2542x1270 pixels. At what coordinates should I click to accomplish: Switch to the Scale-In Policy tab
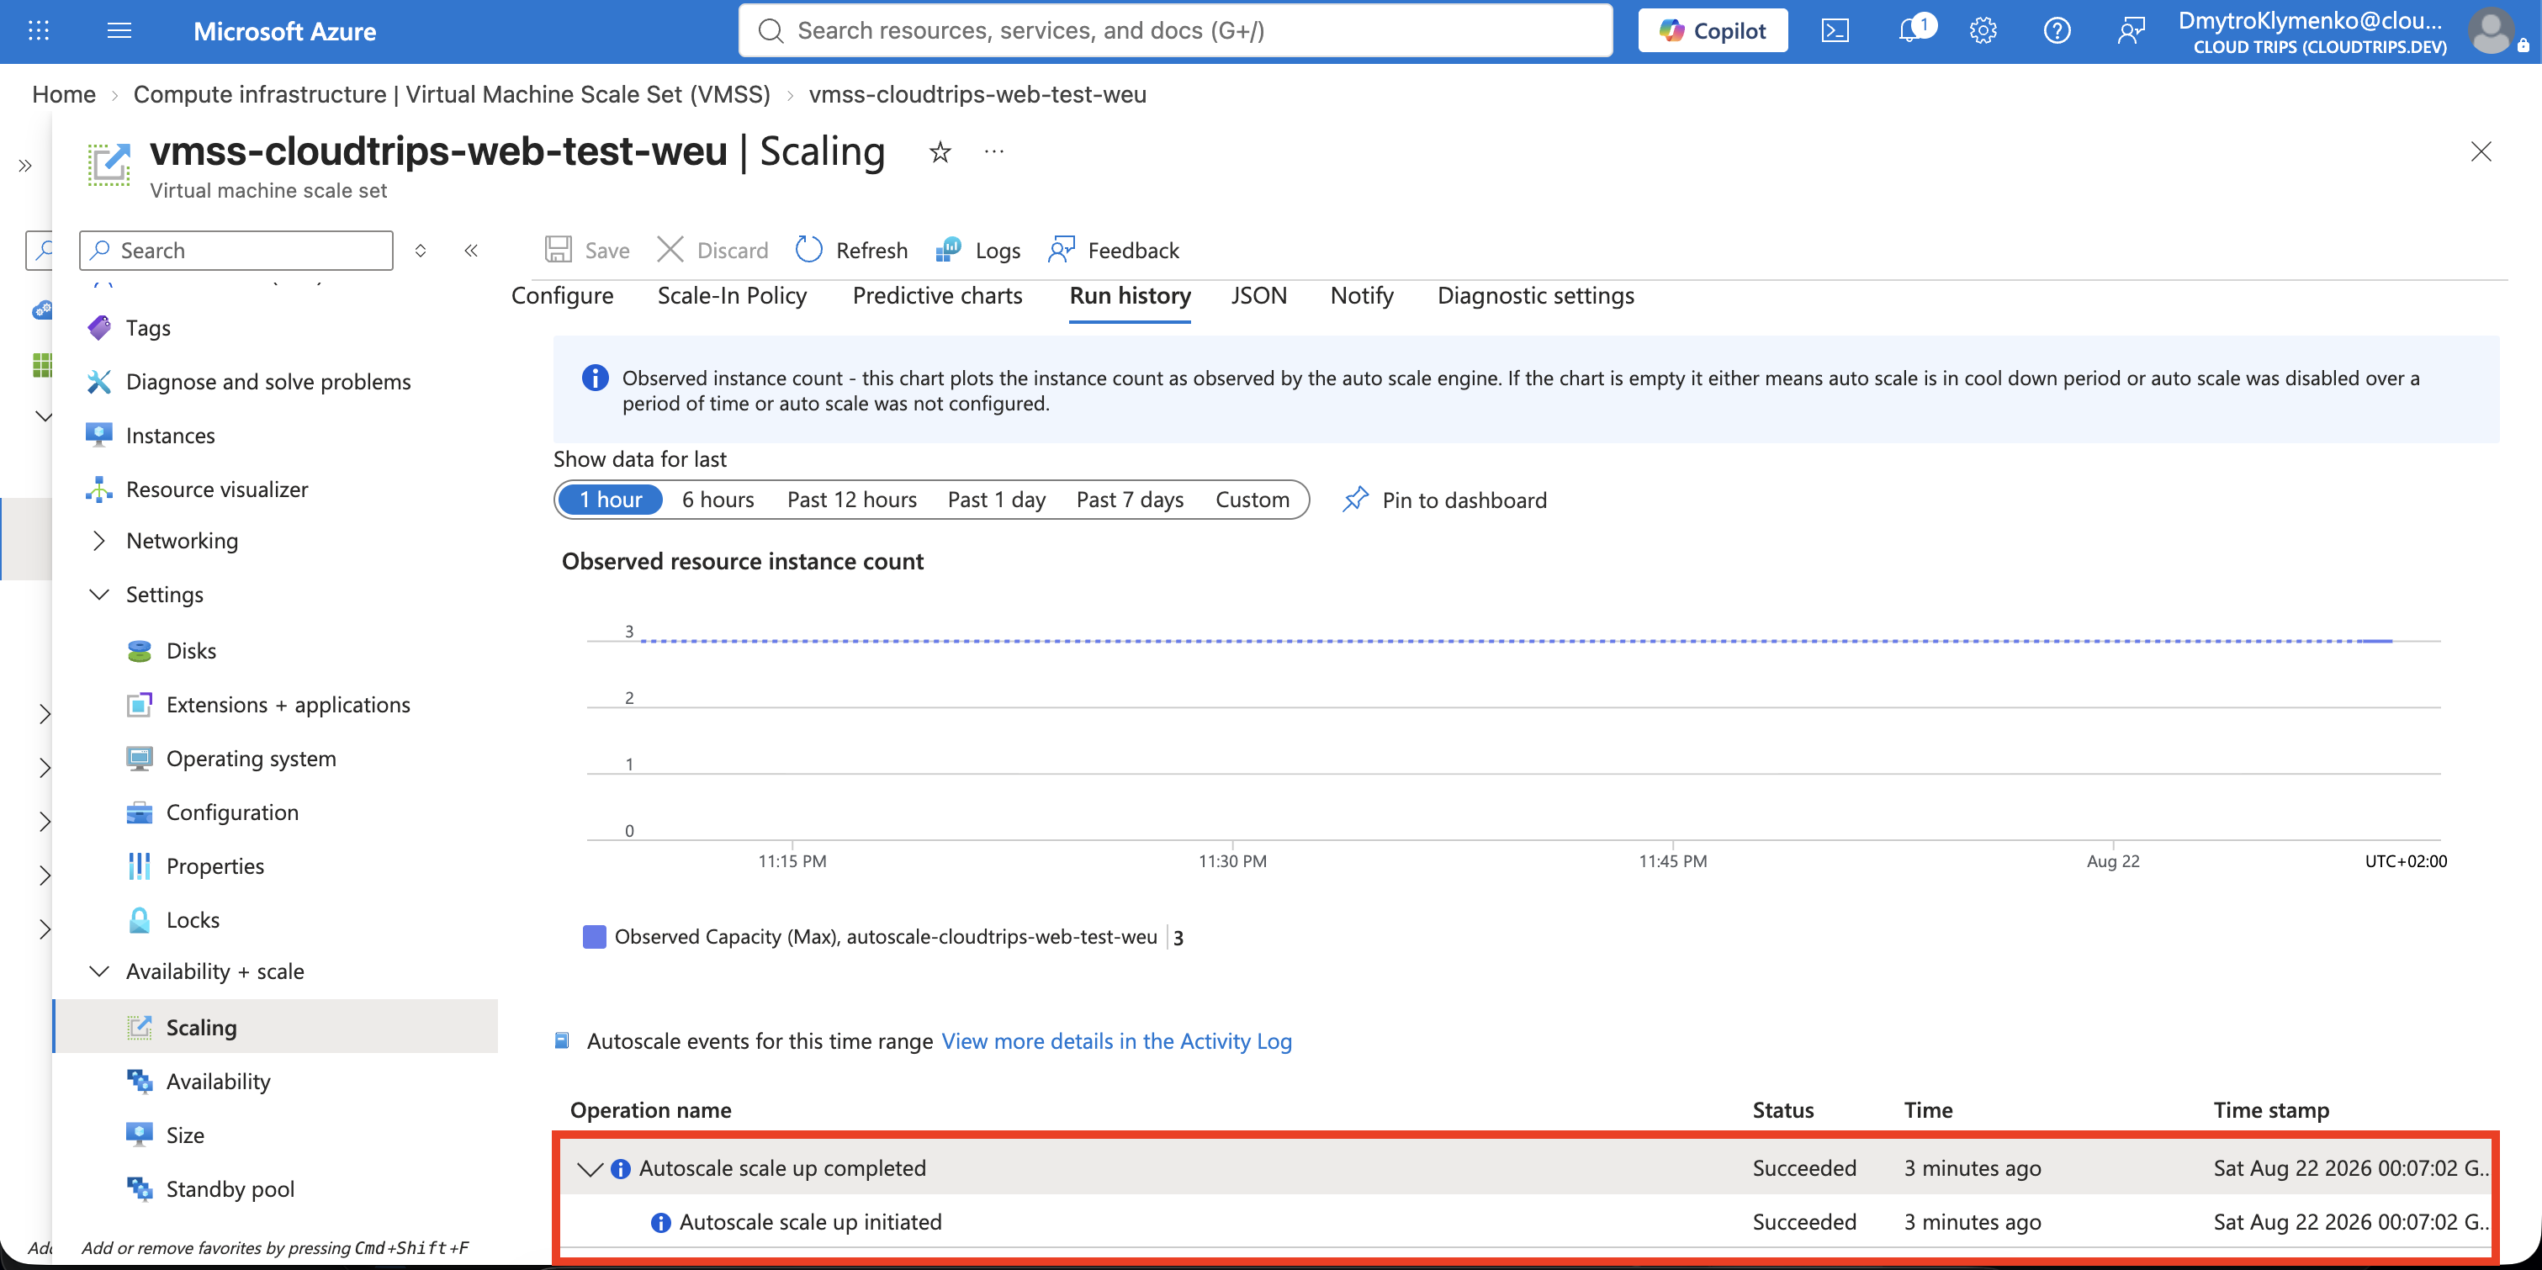point(732,296)
